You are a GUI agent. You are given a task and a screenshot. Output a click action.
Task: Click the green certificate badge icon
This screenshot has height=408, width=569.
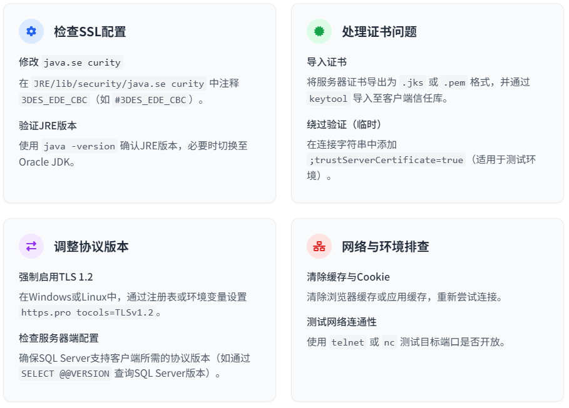(319, 31)
